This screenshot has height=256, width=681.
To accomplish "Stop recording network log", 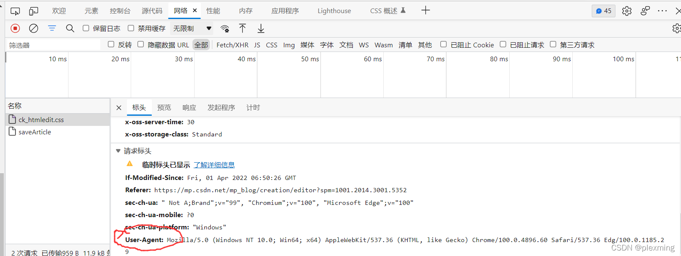I will (15, 28).
